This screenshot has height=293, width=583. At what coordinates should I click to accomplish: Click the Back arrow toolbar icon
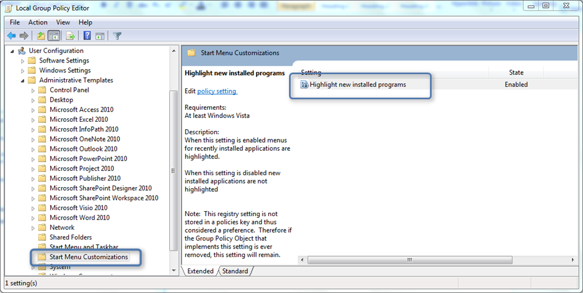pos(11,36)
